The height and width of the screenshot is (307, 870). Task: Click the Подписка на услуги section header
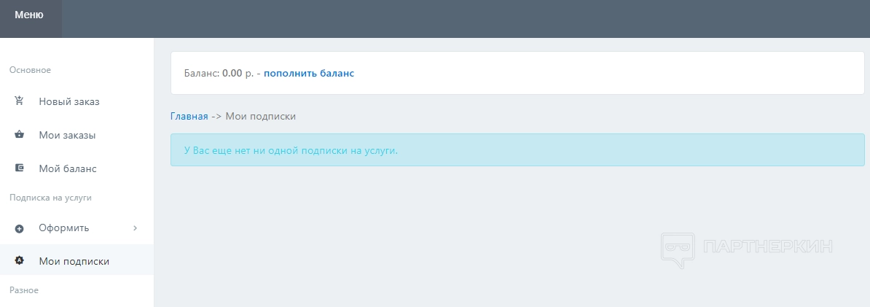tap(50, 198)
